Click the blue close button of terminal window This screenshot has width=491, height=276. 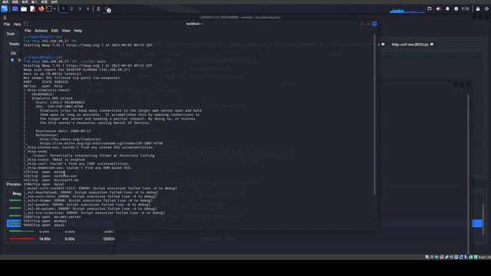coord(374,24)
